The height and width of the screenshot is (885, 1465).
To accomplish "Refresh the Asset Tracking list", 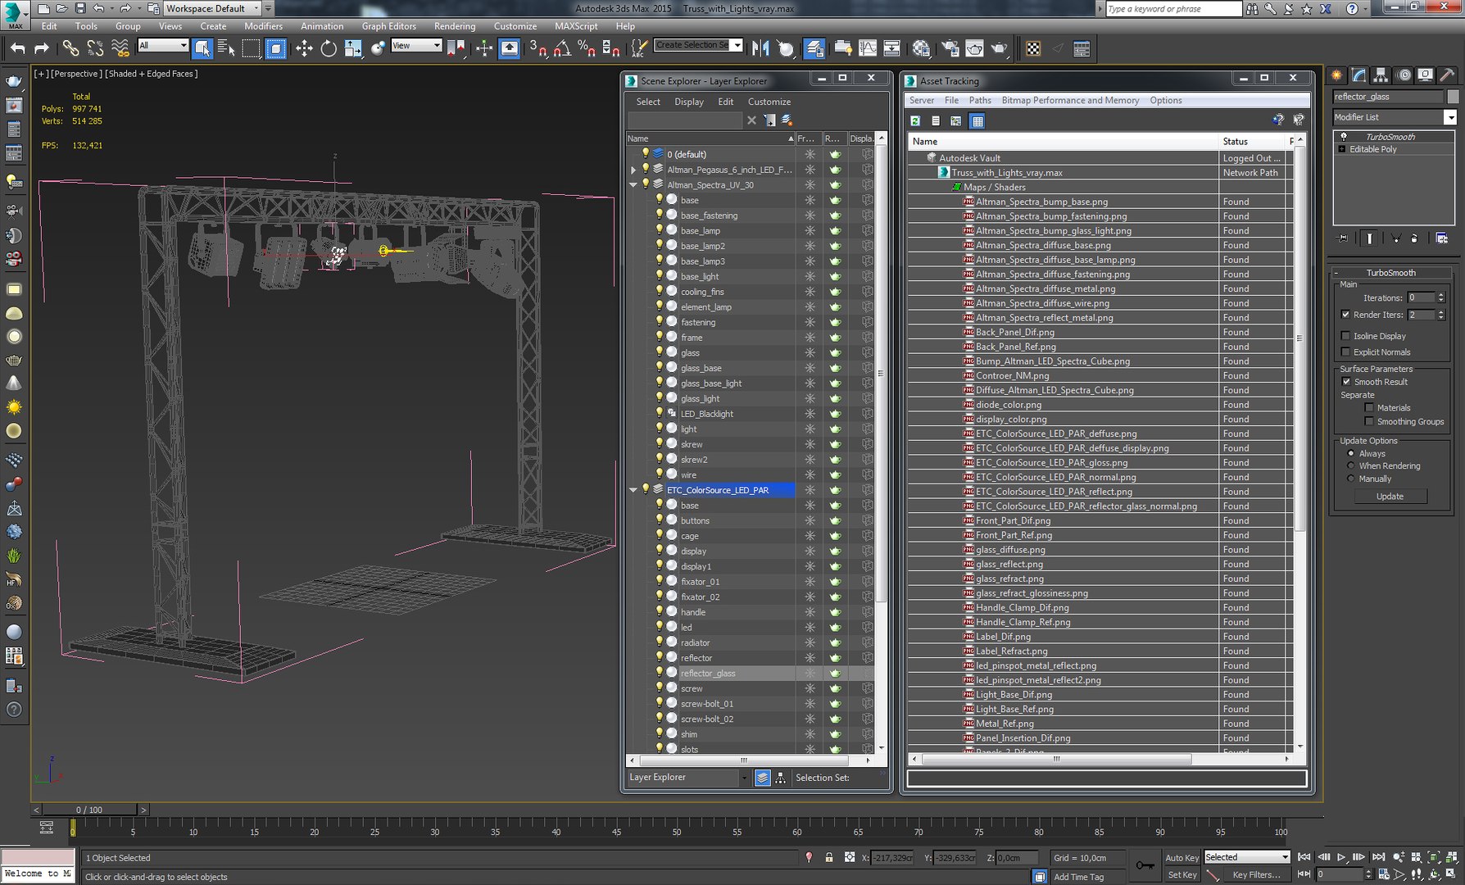I will click(x=915, y=121).
